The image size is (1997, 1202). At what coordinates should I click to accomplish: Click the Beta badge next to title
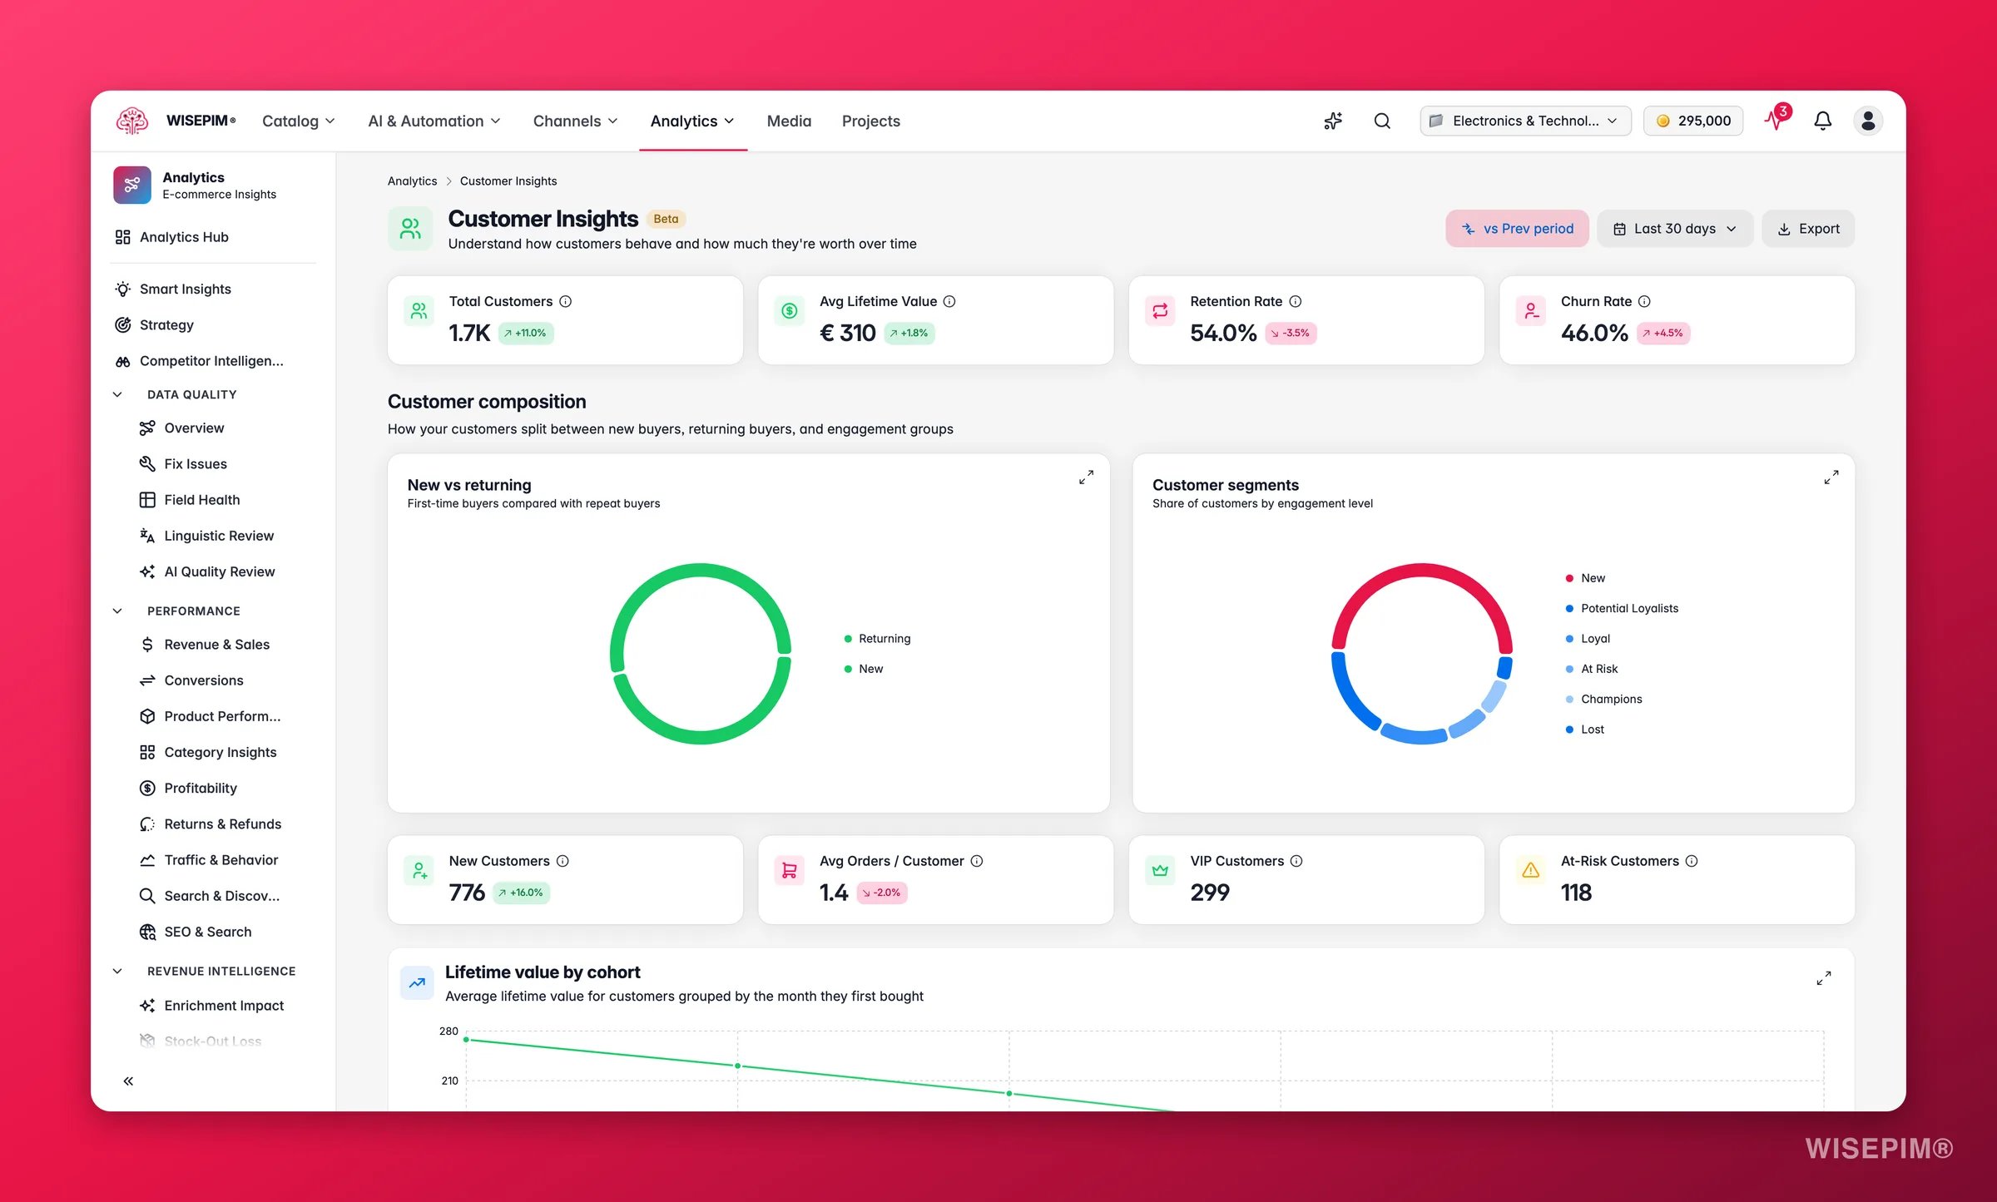(x=666, y=219)
